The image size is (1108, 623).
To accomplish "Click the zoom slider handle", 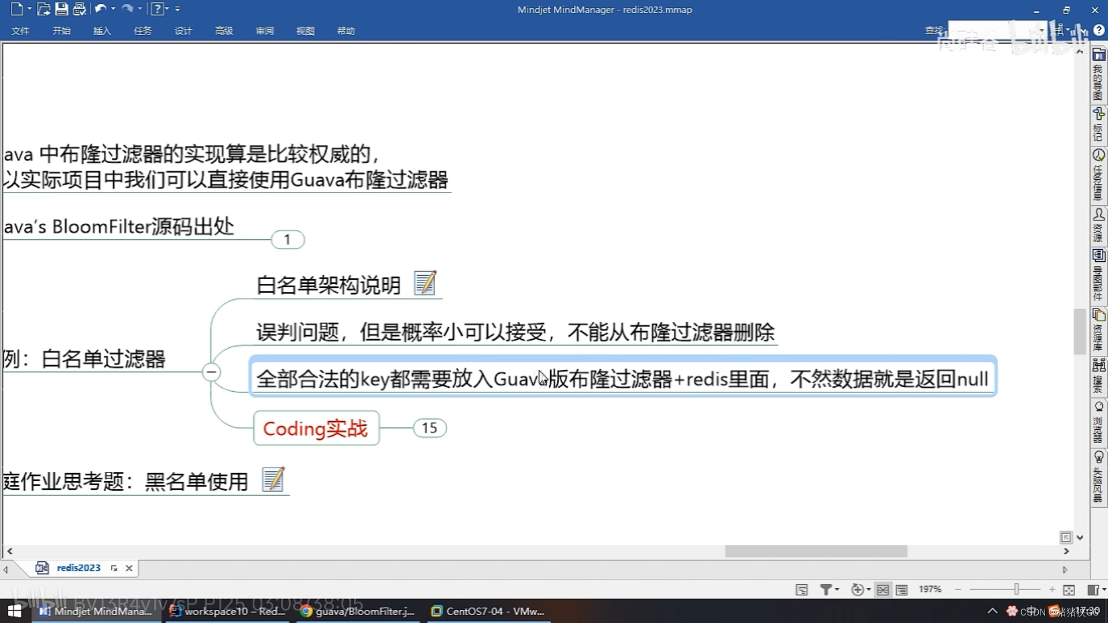I will point(1016,589).
